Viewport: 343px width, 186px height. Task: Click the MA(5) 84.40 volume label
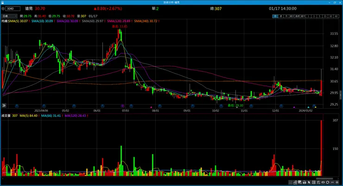click(28, 115)
